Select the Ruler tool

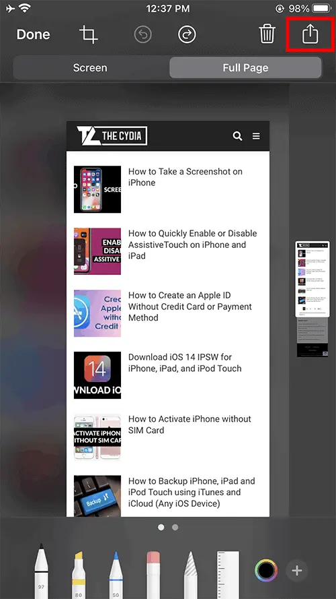[x=228, y=575]
